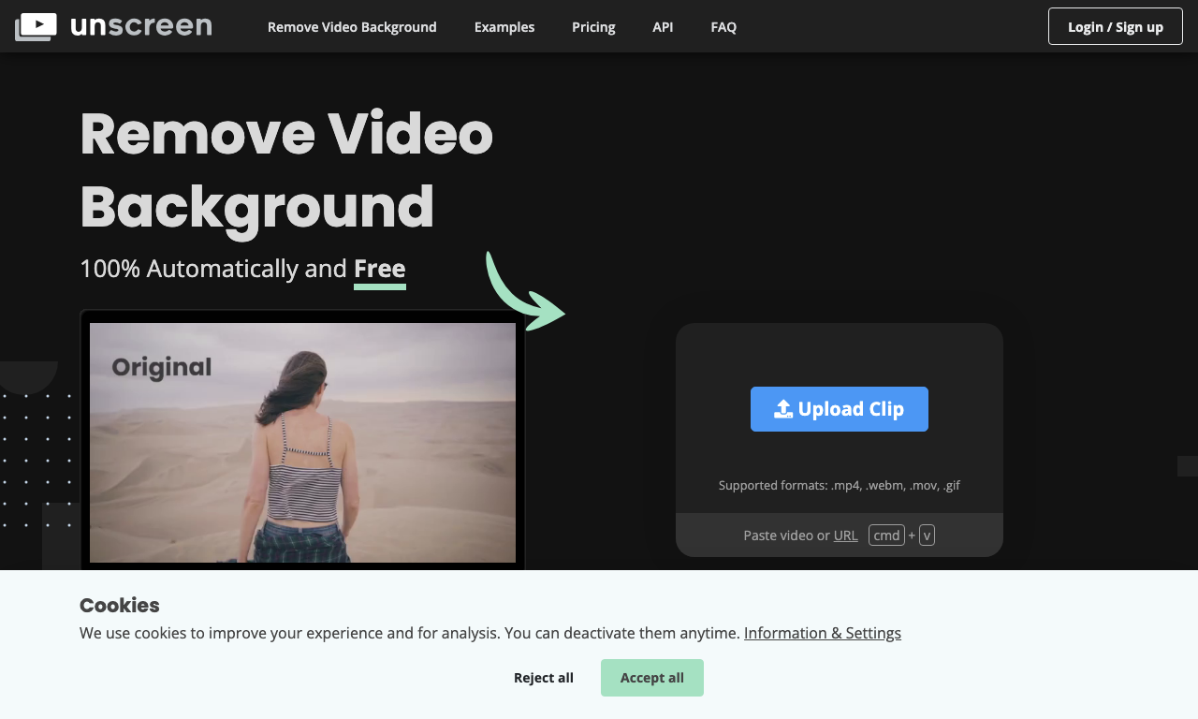The width and height of the screenshot is (1198, 719).
Task: Click the Upload Clip button
Action: tap(840, 409)
